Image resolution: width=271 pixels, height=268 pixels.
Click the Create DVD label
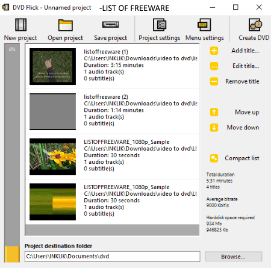254,38
